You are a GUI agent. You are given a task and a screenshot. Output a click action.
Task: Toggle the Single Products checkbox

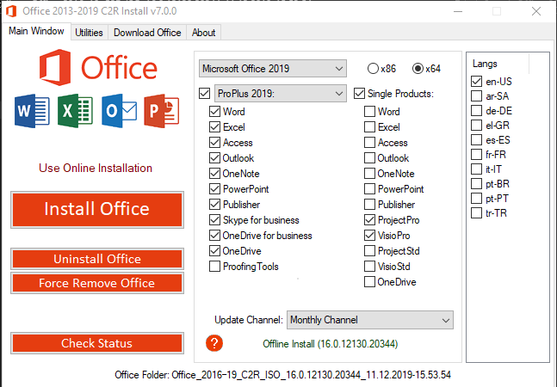[360, 94]
